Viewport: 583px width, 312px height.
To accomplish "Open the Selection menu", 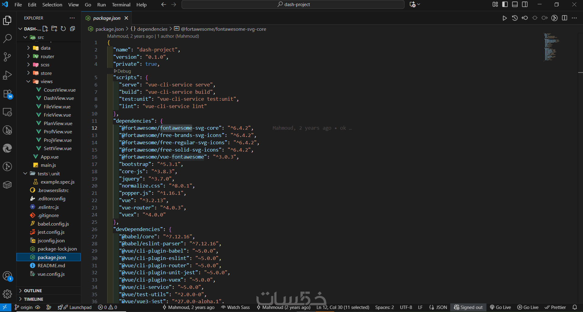I will point(52,5).
